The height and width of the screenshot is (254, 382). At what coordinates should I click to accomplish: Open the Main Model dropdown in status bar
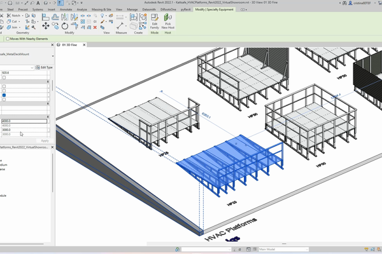pos(283,249)
